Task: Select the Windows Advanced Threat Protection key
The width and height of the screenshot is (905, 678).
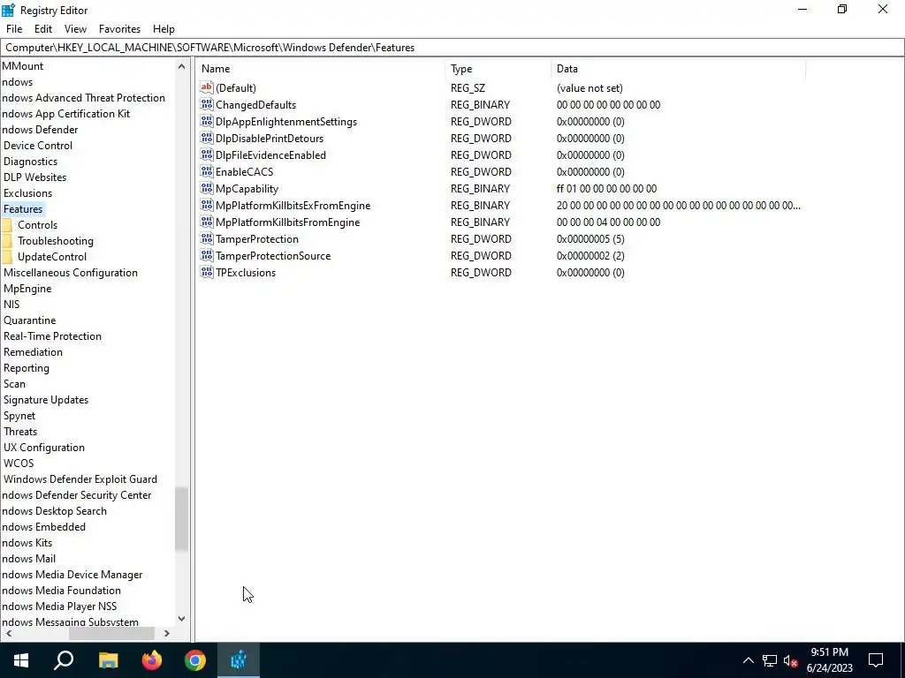Action: (83, 98)
